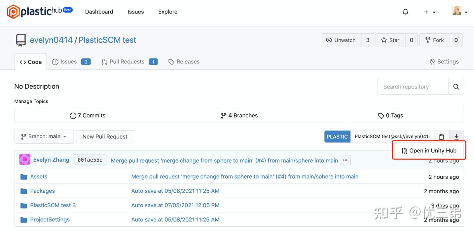Copy repository URL with clipboard icon

pyautogui.click(x=441, y=137)
